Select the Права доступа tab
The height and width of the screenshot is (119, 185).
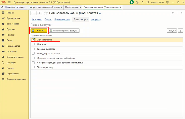(x=80, y=19)
